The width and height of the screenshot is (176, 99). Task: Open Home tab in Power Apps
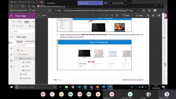coord(20,21)
